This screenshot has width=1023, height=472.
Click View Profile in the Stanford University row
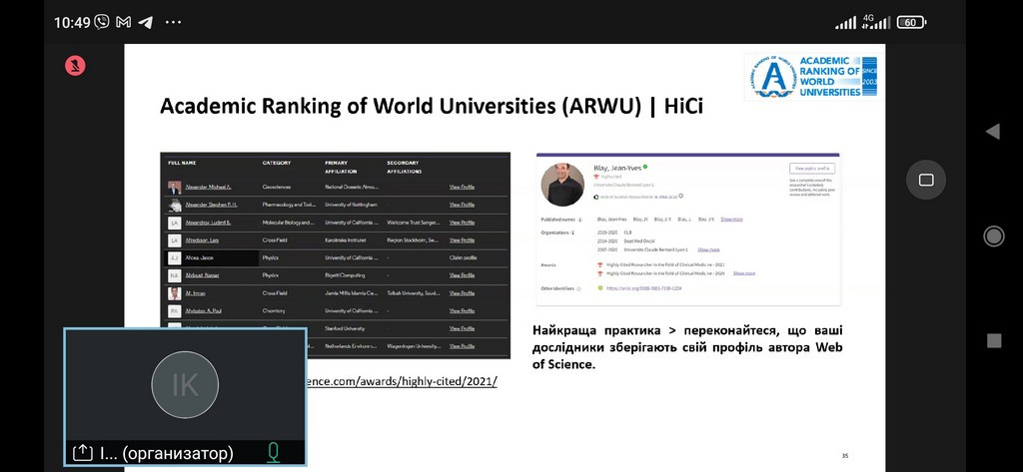[x=462, y=329]
